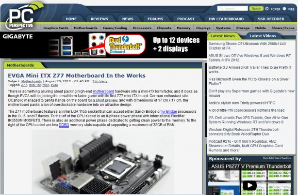The width and height of the screenshot is (298, 195).
Task: Open the EVGA Mini ITX Z77 article title
Action: point(77,75)
